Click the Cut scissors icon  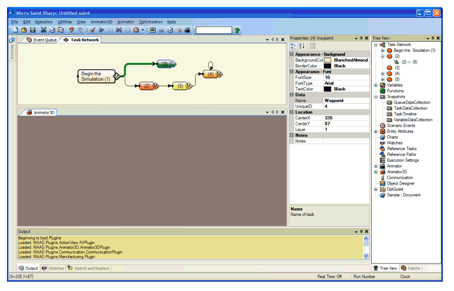click(43, 30)
